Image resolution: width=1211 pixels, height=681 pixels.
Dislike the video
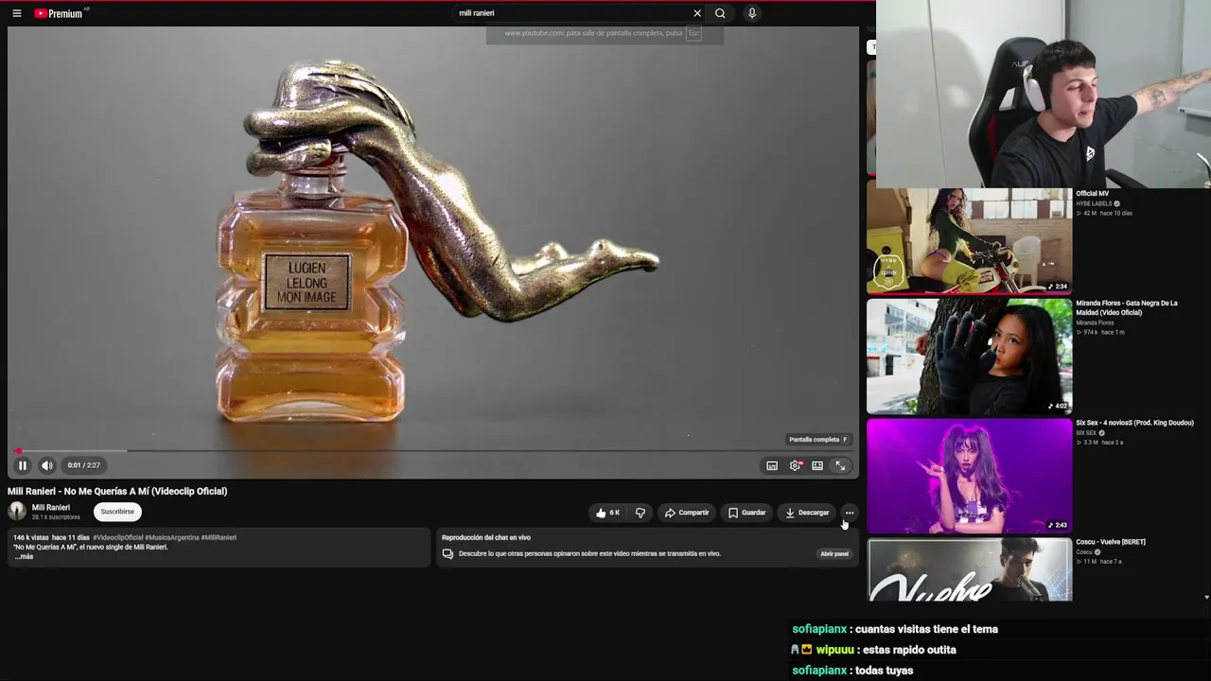tap(641, 513)
